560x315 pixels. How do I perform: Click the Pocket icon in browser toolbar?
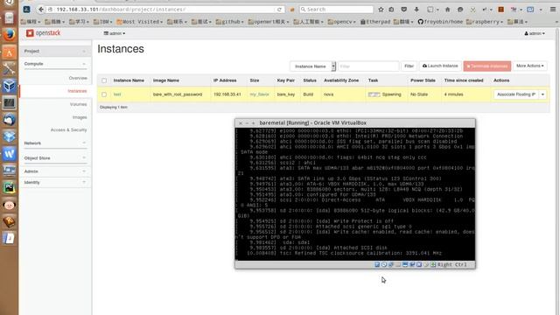[404, 10]
